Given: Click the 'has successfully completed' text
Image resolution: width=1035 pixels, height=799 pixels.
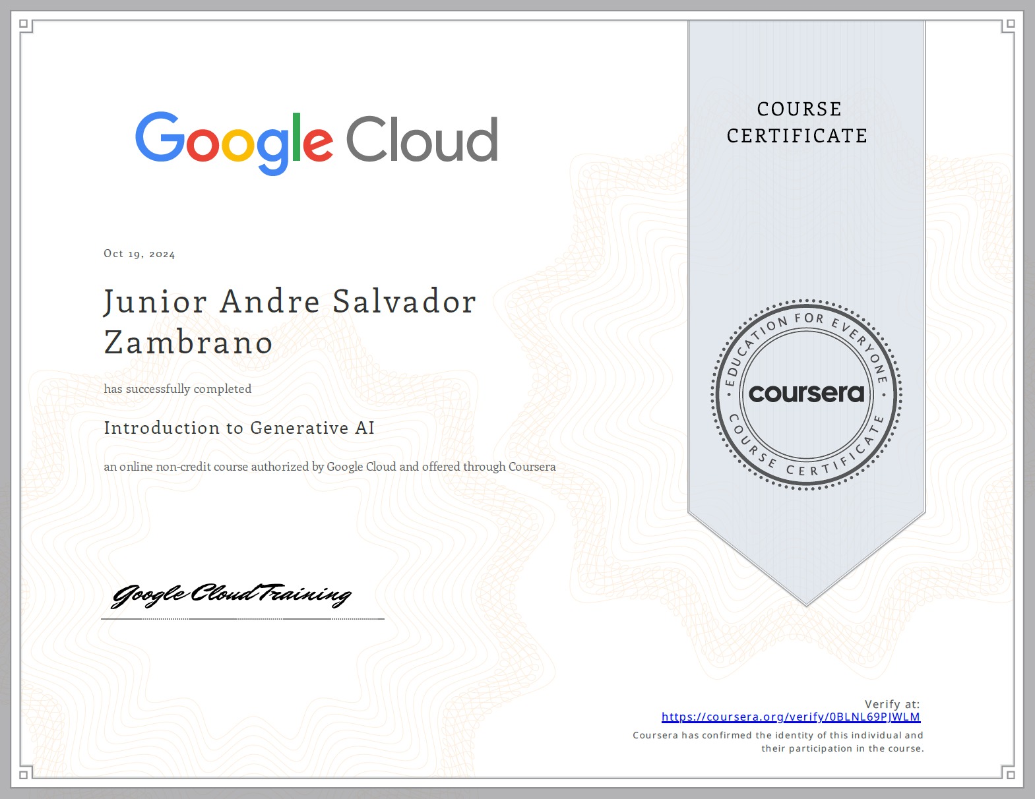Looking at the screenshot, I should (x=177, y=389).
